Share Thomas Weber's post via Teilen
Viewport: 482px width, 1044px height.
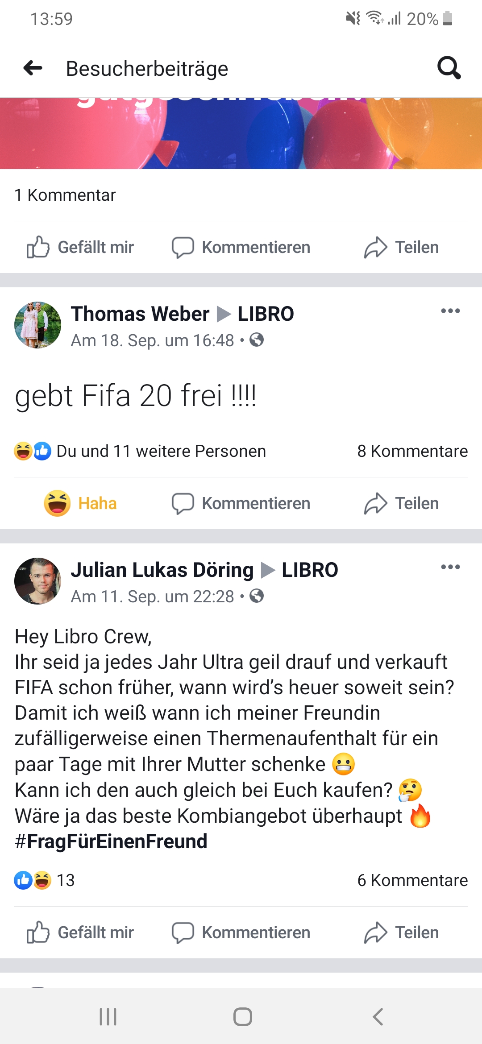(401, 503)
